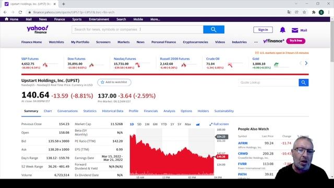
Task: Select 6M chart range
Action: tap(155, 124)
